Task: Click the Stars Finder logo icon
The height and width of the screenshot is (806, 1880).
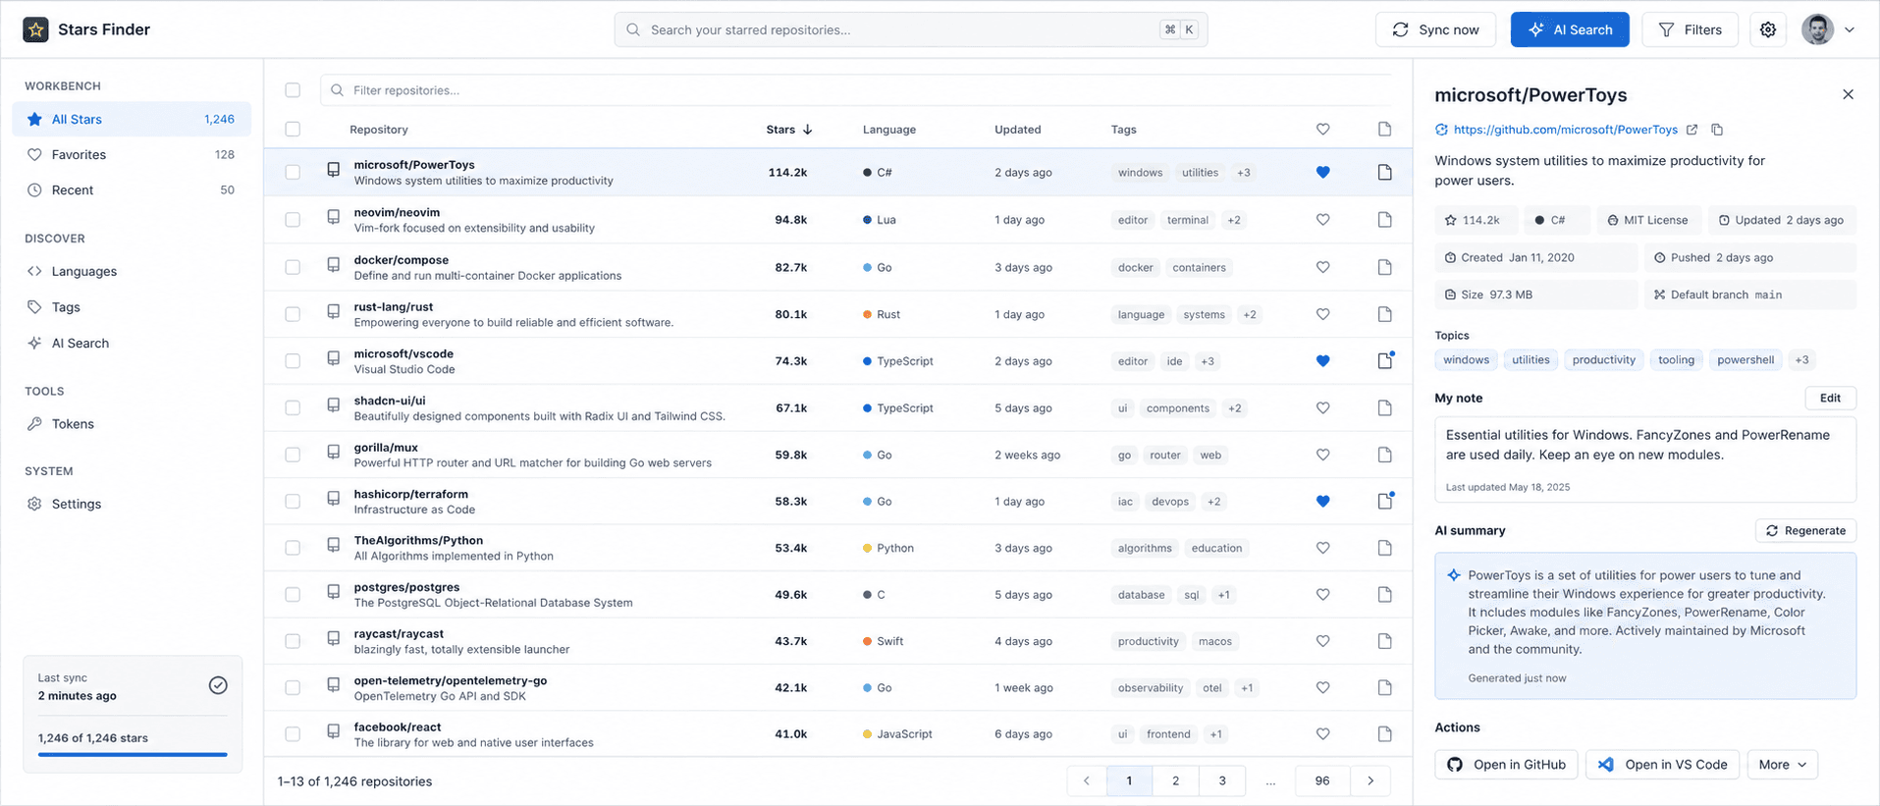Action: pyautogui.click(x=36, y=29)
